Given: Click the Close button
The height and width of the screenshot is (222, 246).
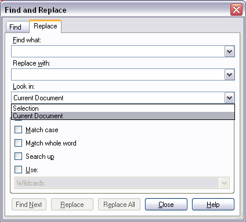Looking at the screenshot, I should click(166, 205).
